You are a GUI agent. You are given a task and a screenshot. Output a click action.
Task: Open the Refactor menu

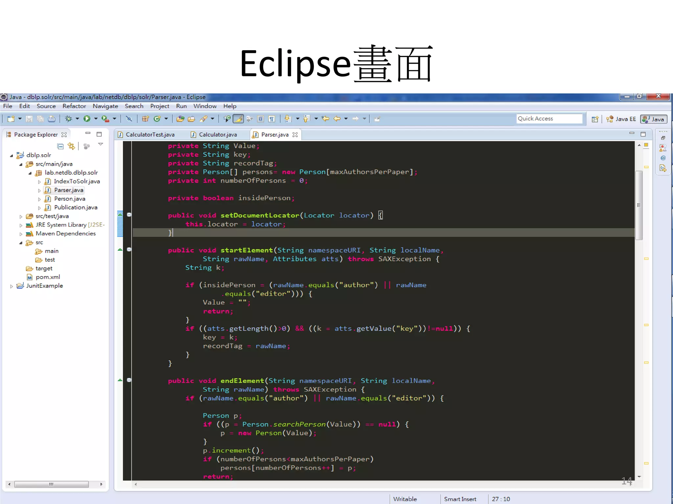pyautogui.click(x=74, y=106)
